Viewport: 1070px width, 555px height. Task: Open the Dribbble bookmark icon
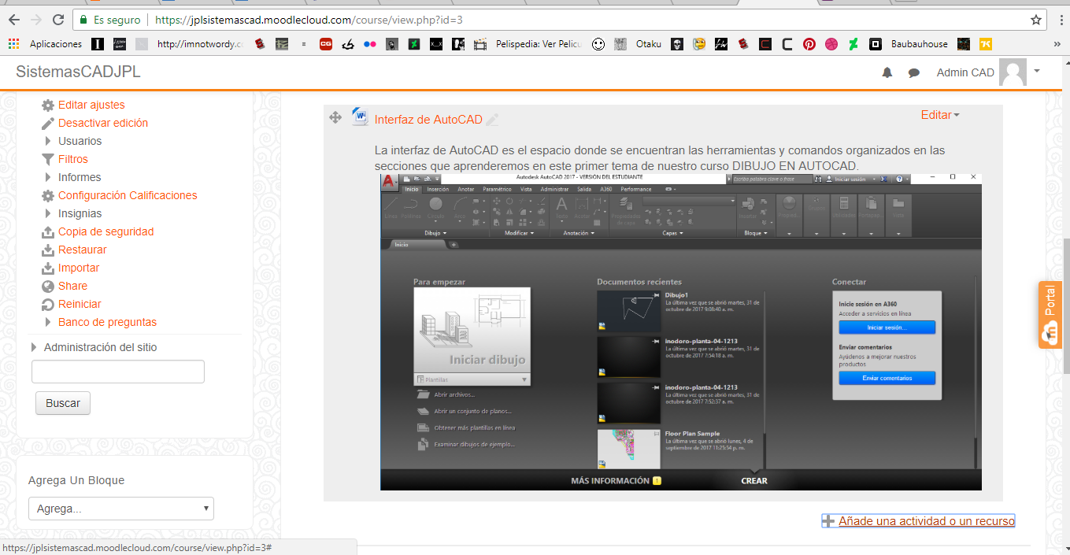pos(831,44)
